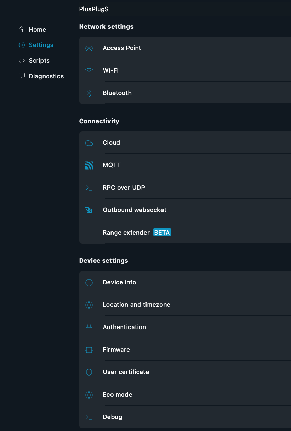The width and height of the screenshot is (291, 431).
Task: Open Diagnostics from the sidebar
Action: pyautogui.click(x=46, y=76)
